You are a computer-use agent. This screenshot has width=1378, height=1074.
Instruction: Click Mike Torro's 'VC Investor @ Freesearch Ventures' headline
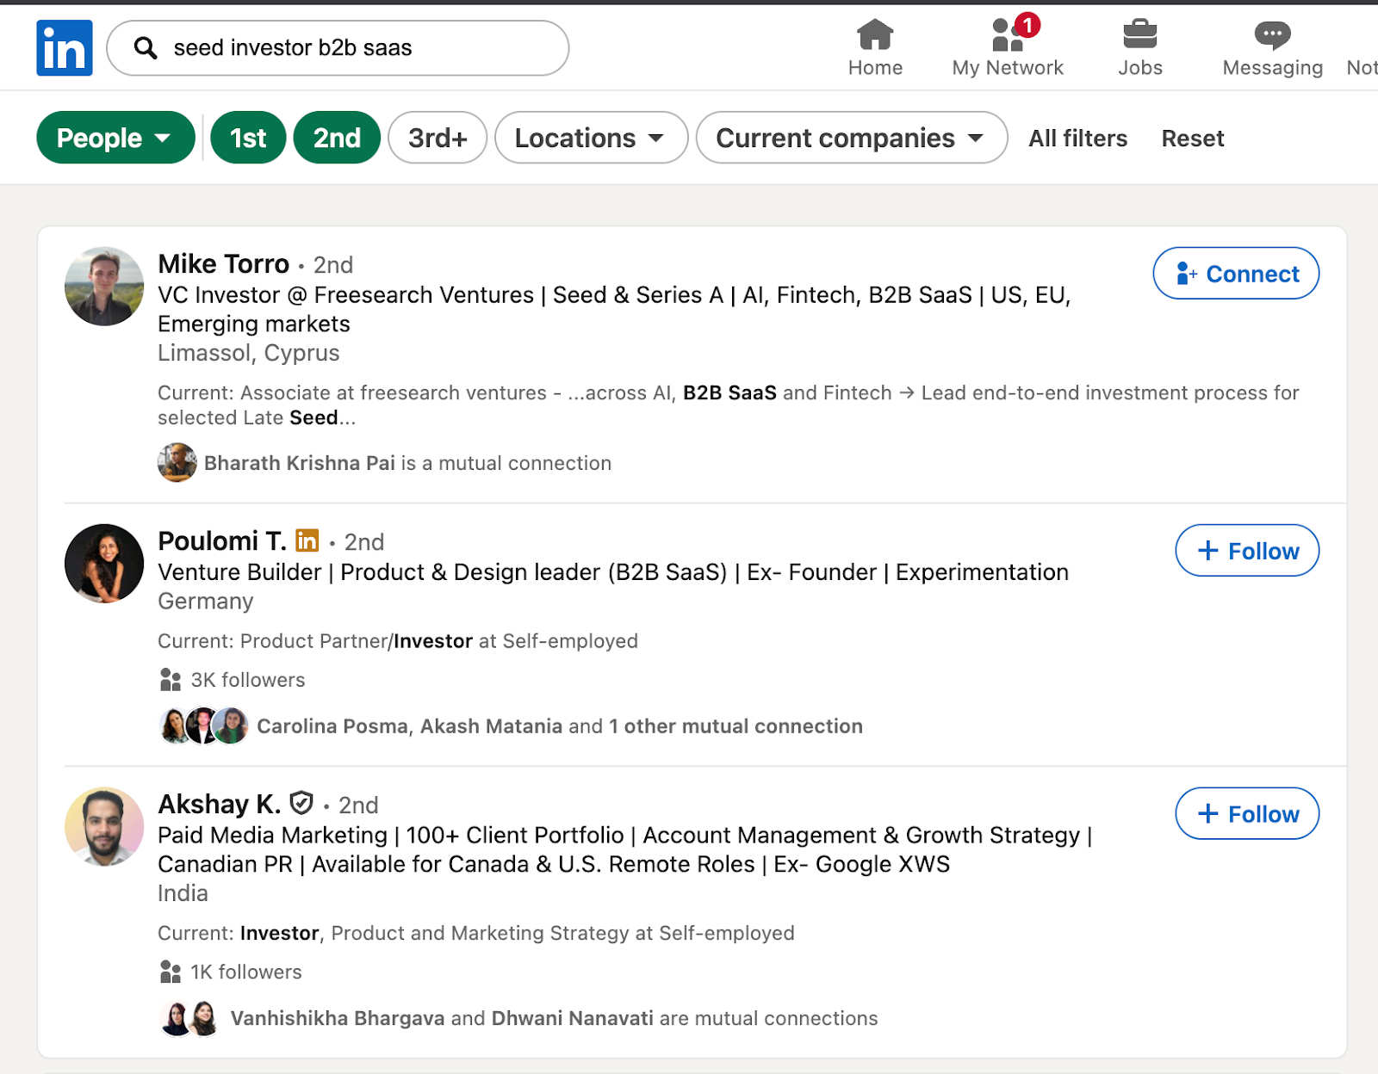(x=614, y=309)
